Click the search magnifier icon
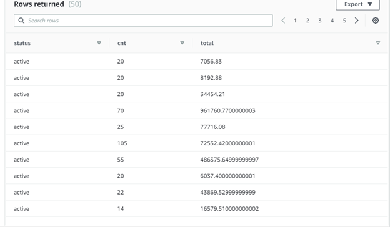Viewport: 390px width, 227px height. click(21, 21)
